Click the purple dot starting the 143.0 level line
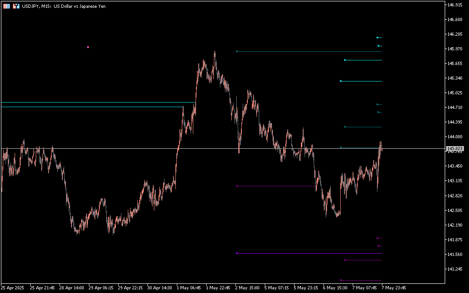 pyautogui.click(x=236, y=186)
